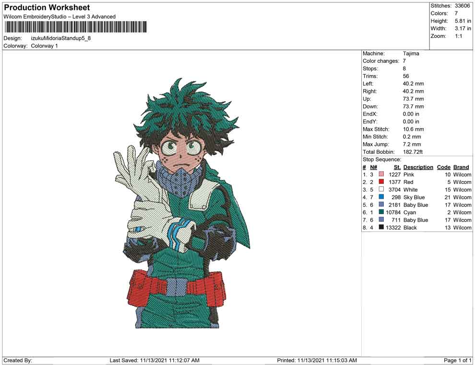Click the Machine value 'Tajima'
The image size is (475, 365).
click(x=411, y=54)
